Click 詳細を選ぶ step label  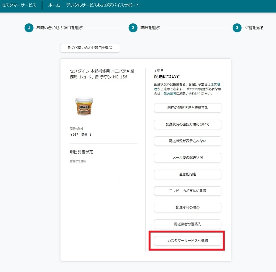150,28
